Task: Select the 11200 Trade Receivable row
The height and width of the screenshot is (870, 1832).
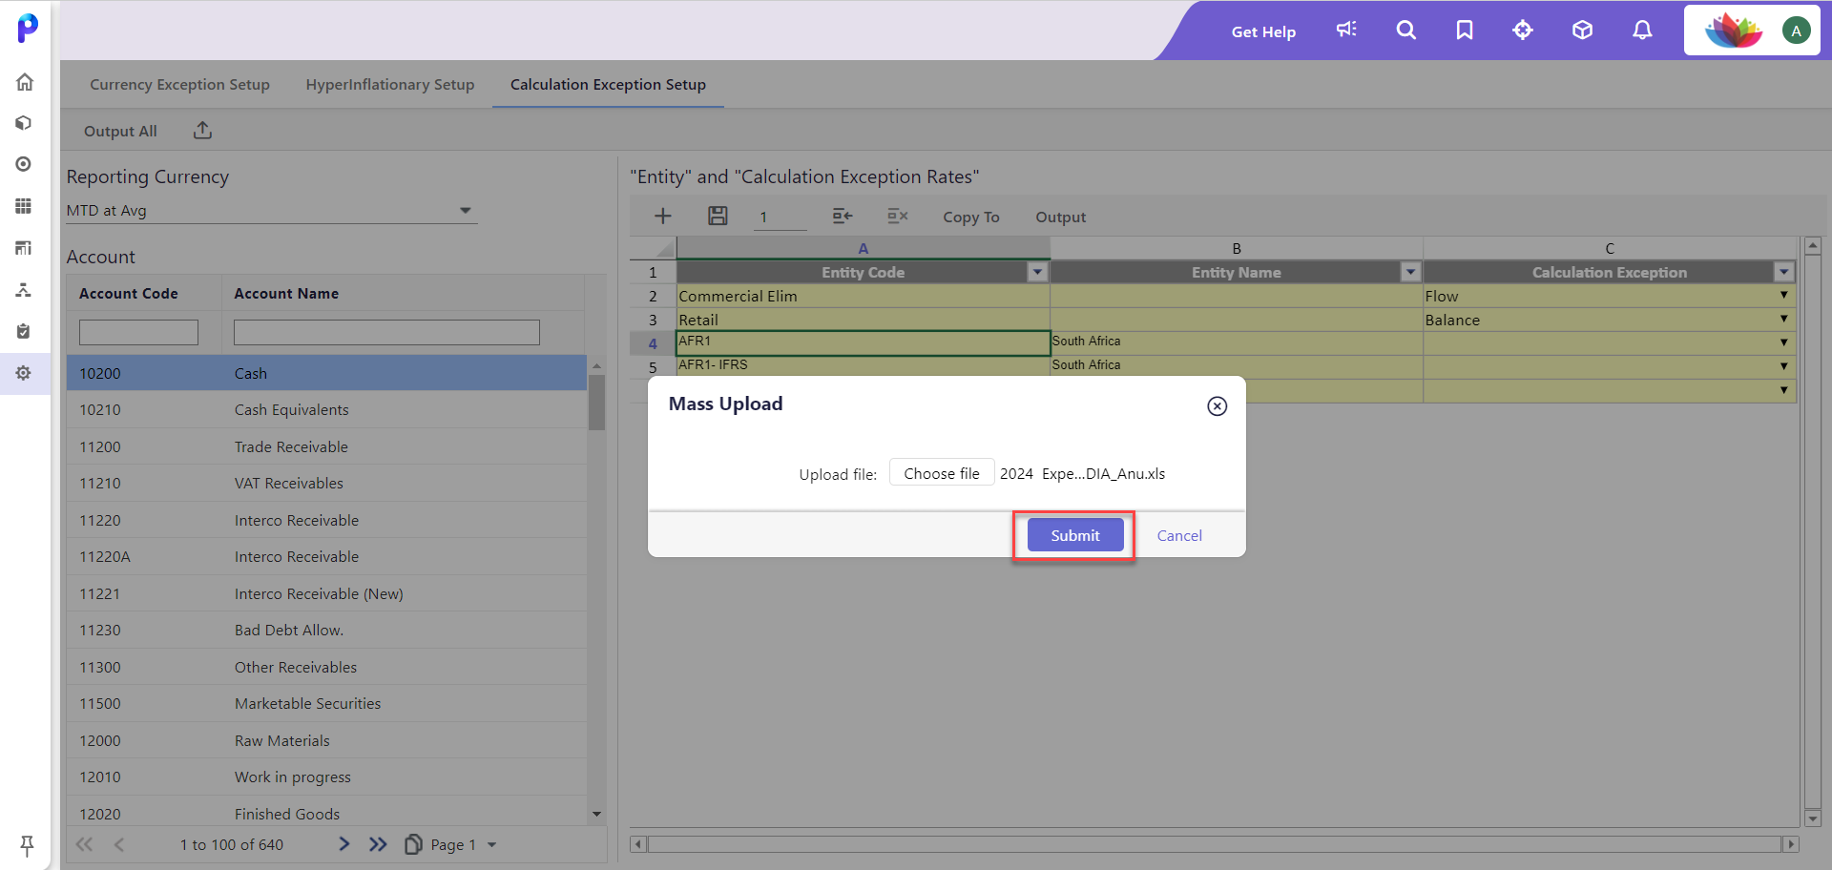Action: [x=326, y=446]
